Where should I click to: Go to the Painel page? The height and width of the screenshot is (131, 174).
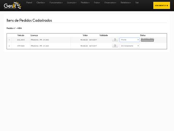tap(29, 3)
